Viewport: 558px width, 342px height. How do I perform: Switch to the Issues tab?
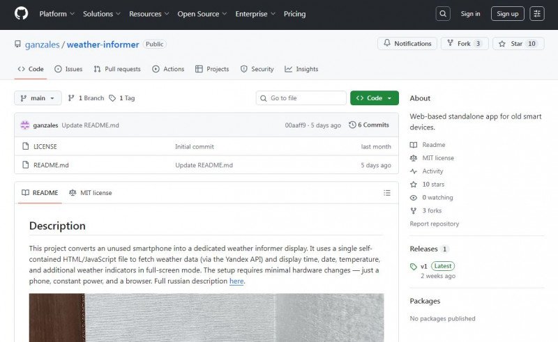[68, 69]
